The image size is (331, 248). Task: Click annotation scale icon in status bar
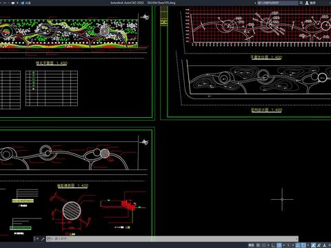click(x=324, y=245)
